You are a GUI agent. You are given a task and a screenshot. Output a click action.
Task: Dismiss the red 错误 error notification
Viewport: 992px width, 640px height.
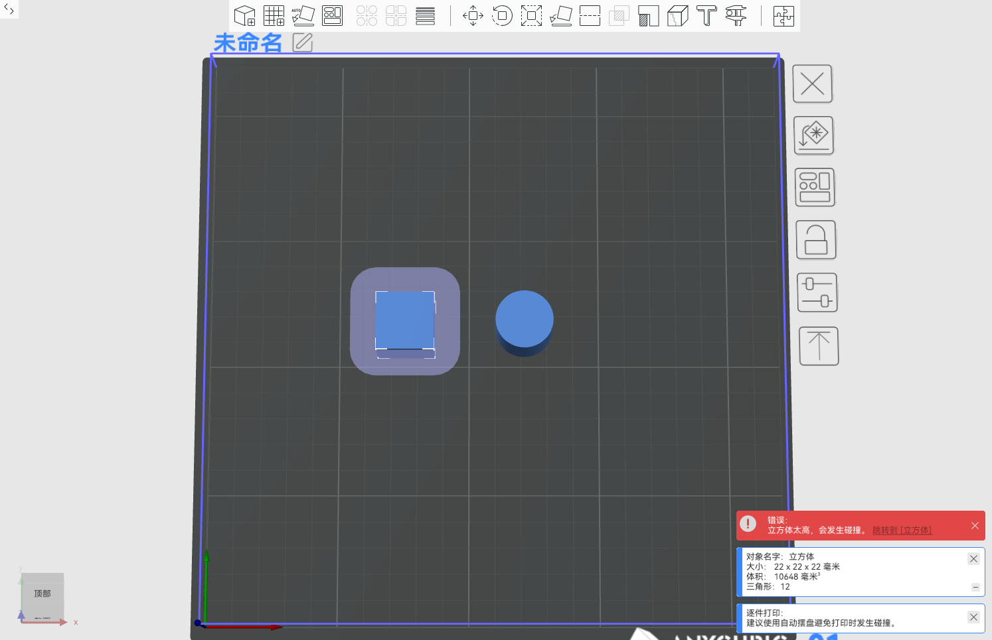click(975, 526)
